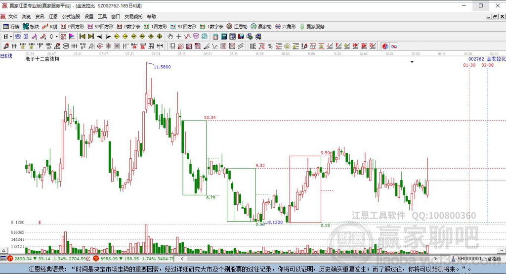The width and height of the screenshot is (506, 274).
Task: Open the calendar icon tool
Action: [x=215, y=37]
